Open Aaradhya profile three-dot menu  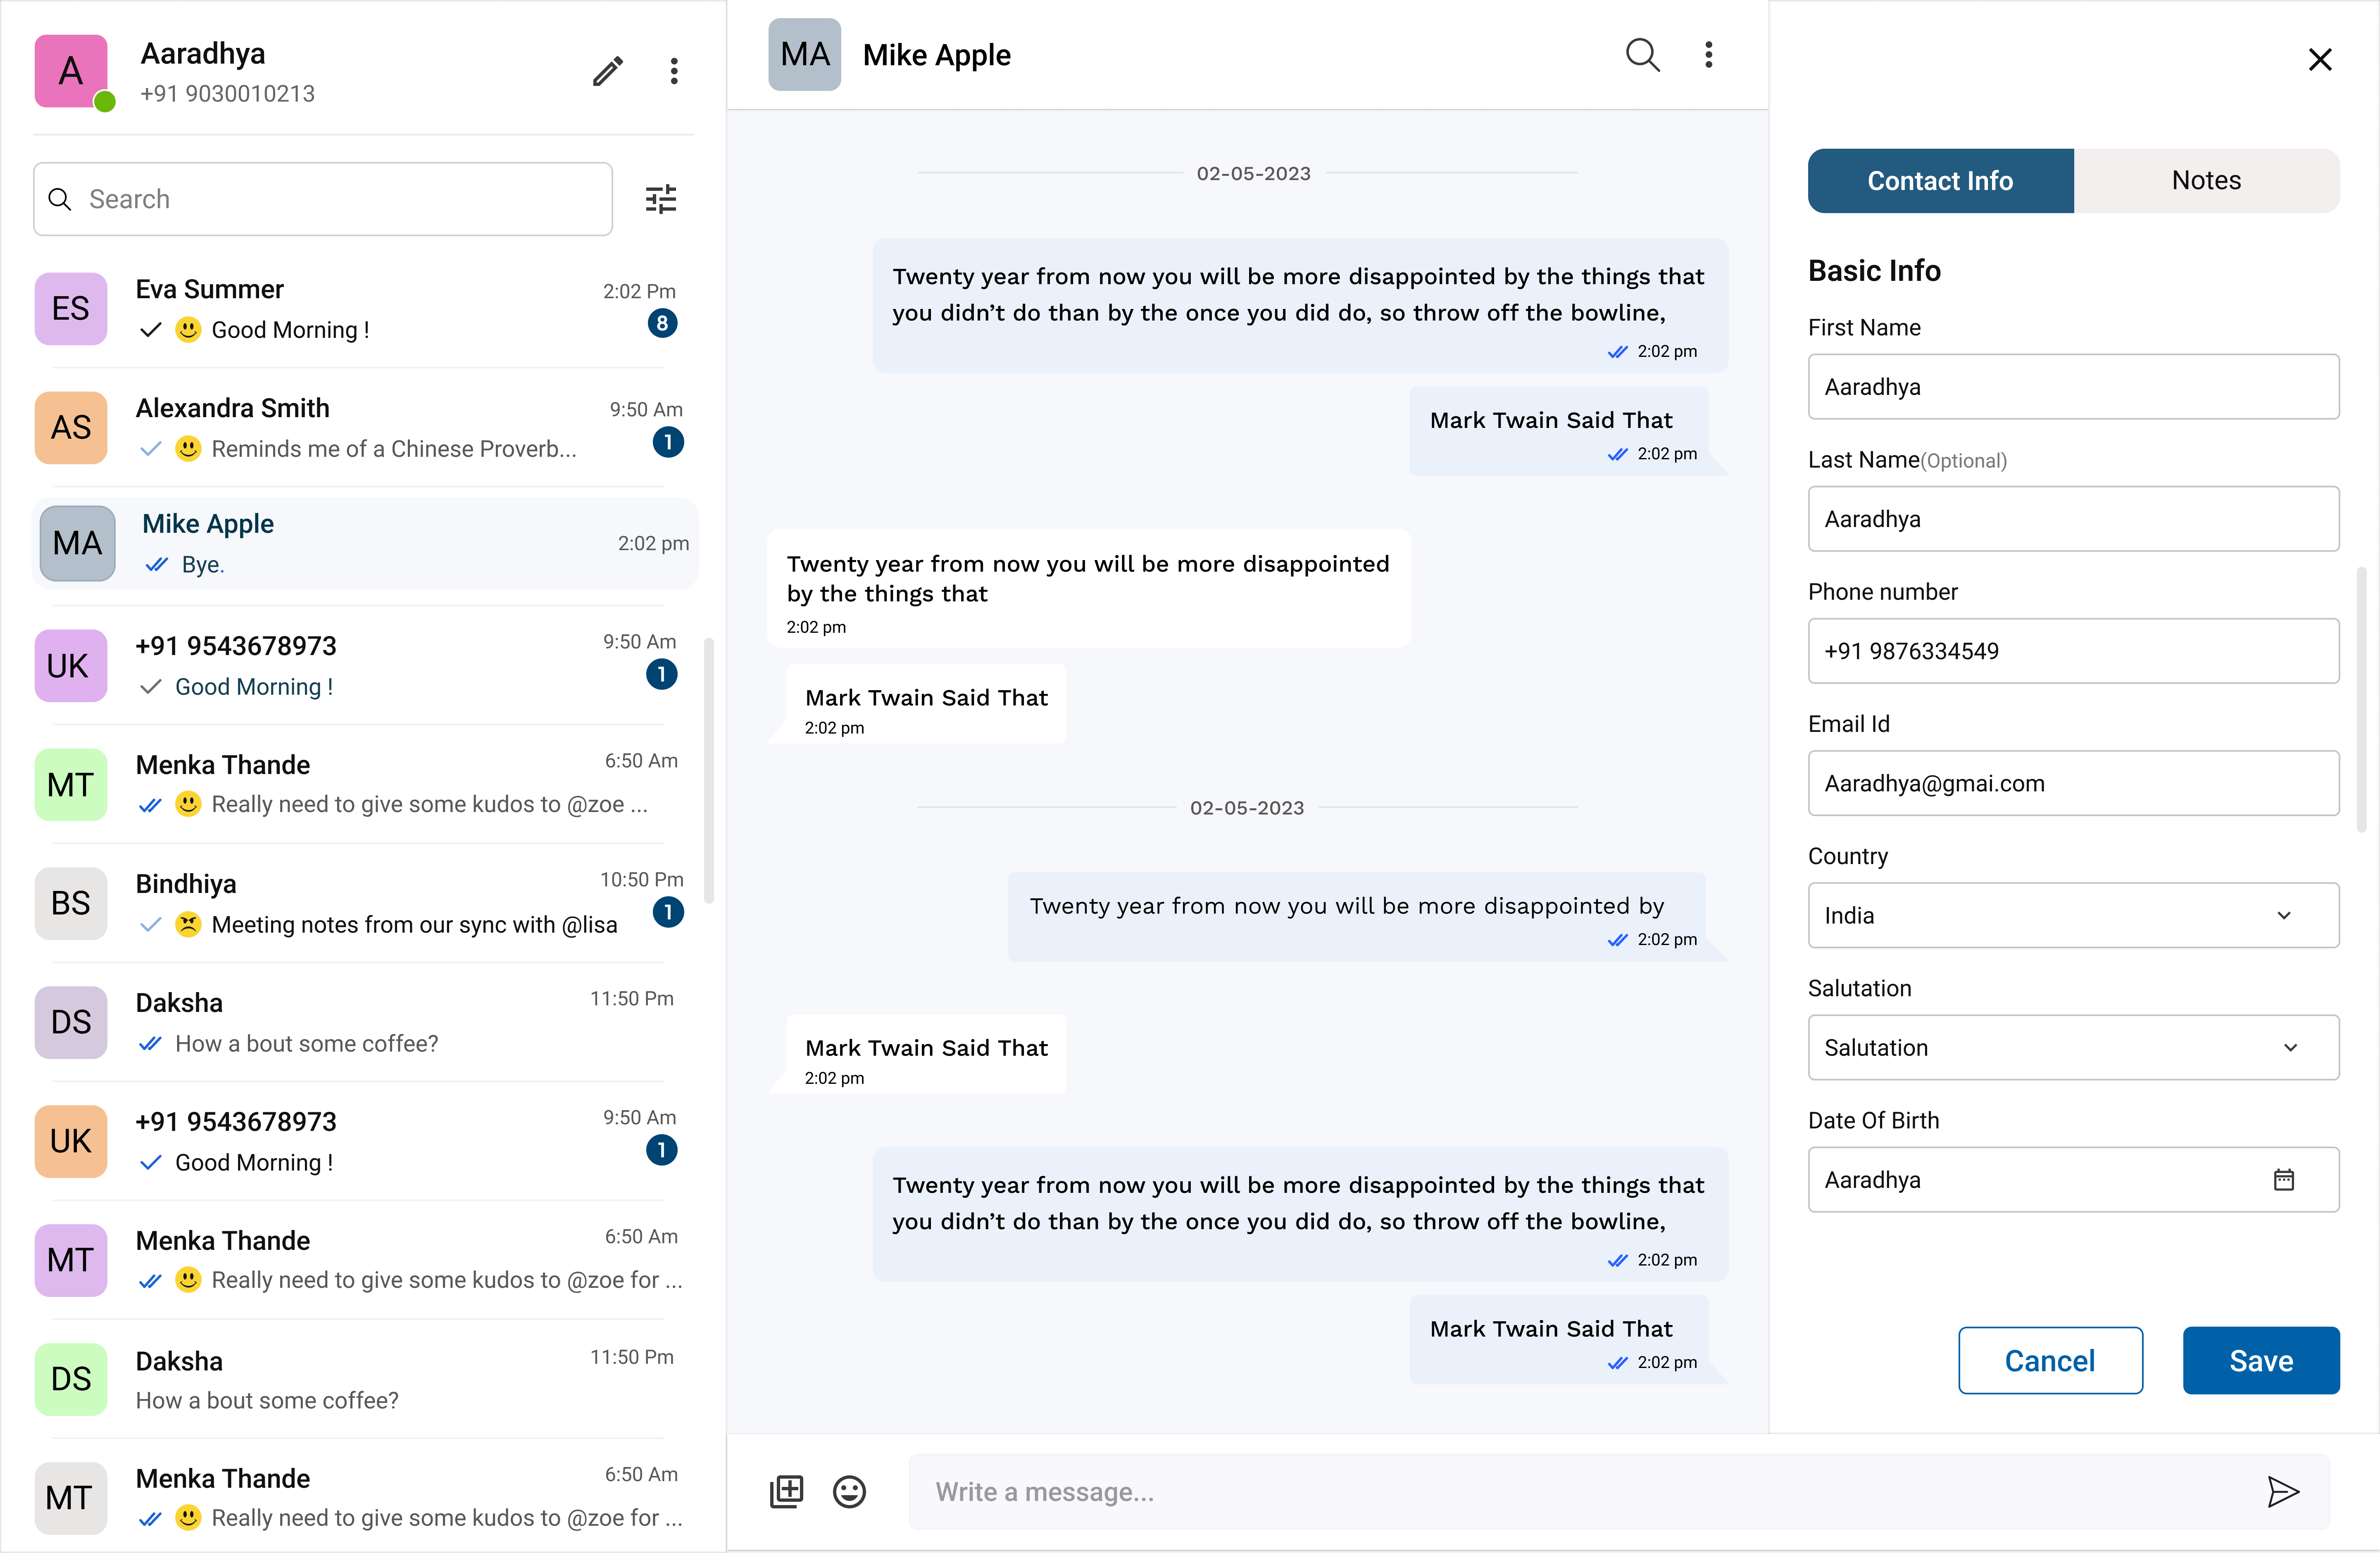pos(674,71)
